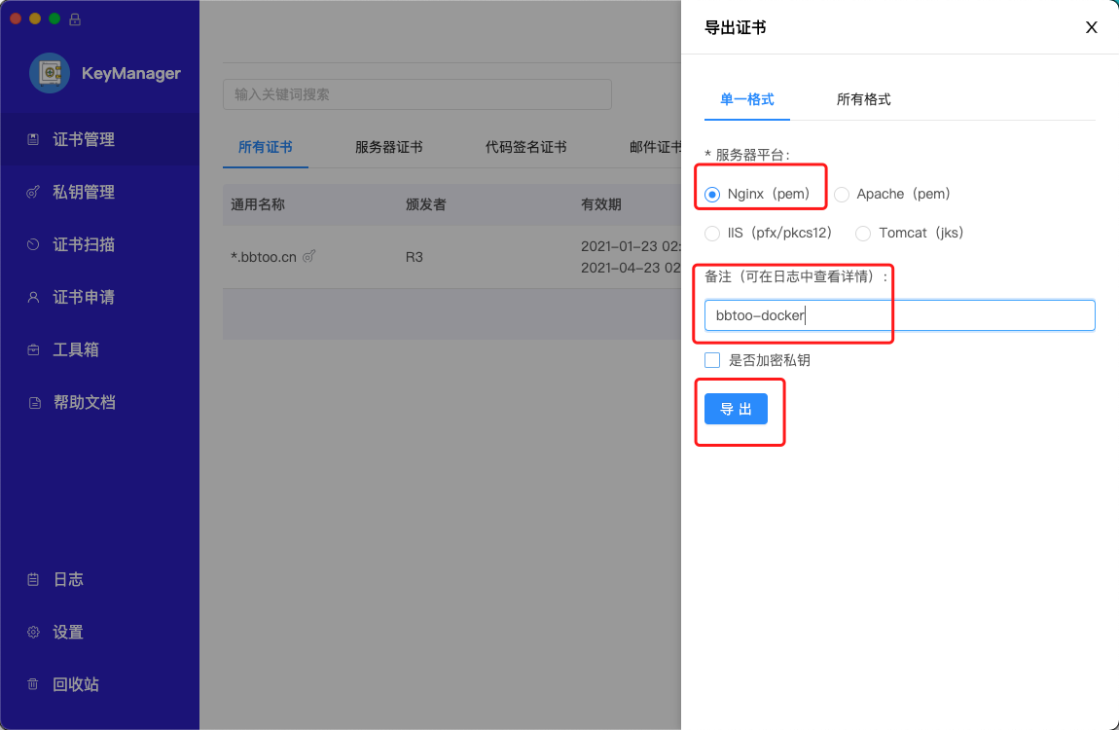Open the 工具箱 toolbox icon
This screenshot has width=1119, height=730.
pyautogui.click(x=33, y=349)
